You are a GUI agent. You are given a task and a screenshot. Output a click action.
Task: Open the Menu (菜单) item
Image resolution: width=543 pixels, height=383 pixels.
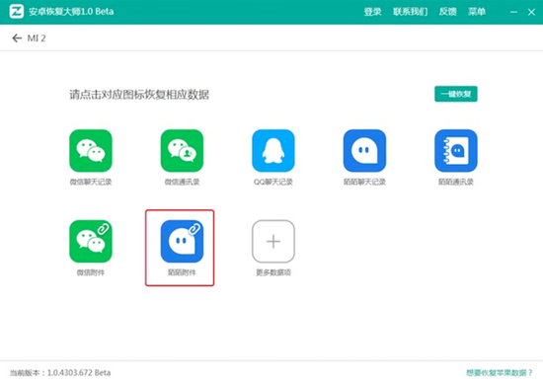pyautogui.click(x=477, y=12)
